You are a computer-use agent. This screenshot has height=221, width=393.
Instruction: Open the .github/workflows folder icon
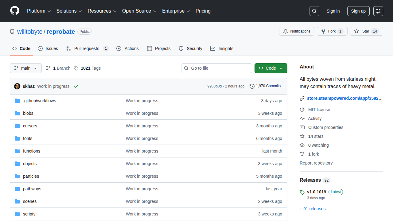tap(18, 101)
